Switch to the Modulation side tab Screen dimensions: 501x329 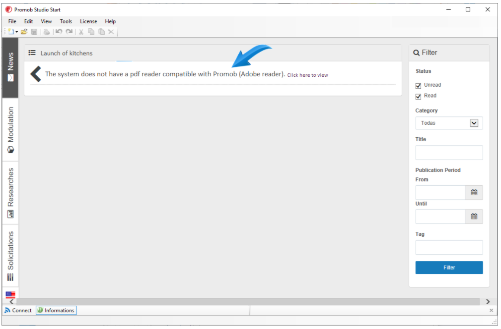point(10,130)
